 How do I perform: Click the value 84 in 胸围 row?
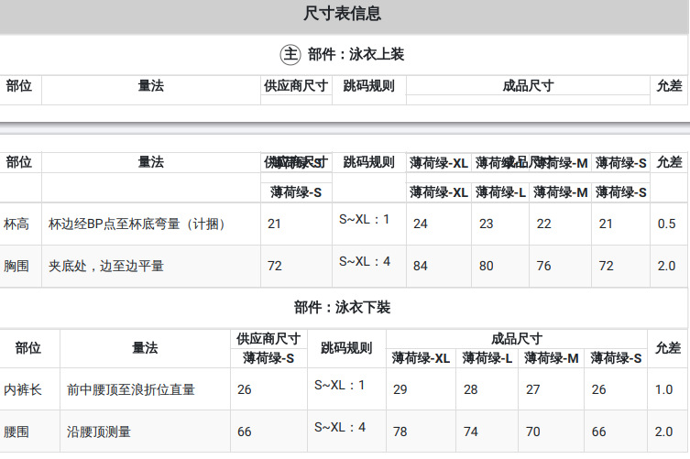(421, 267)
